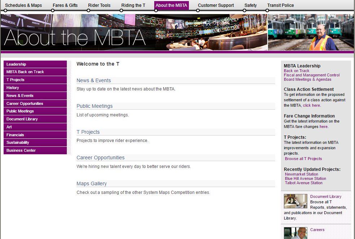
Task: Click Public Meetings in the sidebar
Action: [35, 111]
